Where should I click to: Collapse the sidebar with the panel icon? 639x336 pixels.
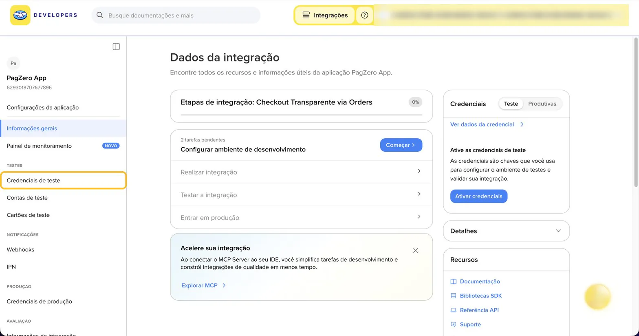116,47
